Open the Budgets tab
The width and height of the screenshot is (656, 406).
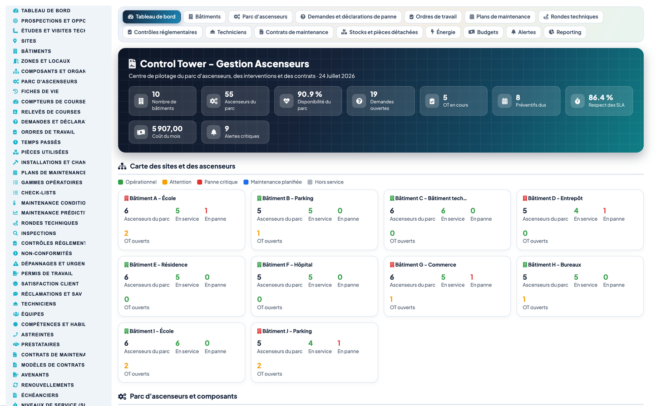click(x=483, y=32)
